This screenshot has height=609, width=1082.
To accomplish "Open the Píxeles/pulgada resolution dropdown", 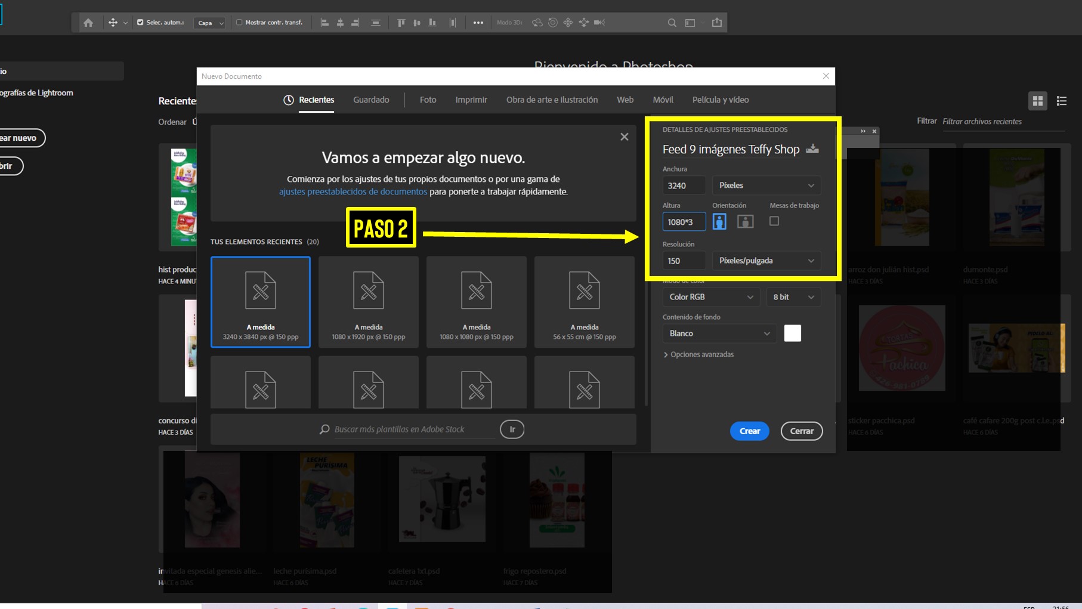I will 766,261.
